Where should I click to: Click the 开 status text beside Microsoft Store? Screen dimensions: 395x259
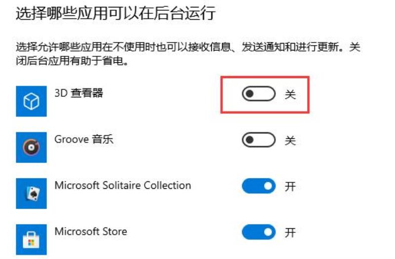pos(290,232)
